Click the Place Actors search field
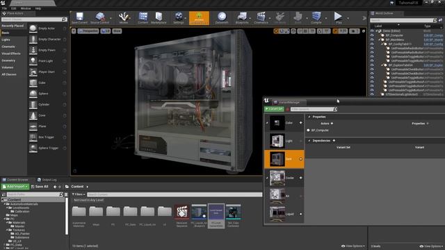445x250 pixels. (x=34, y=19)
